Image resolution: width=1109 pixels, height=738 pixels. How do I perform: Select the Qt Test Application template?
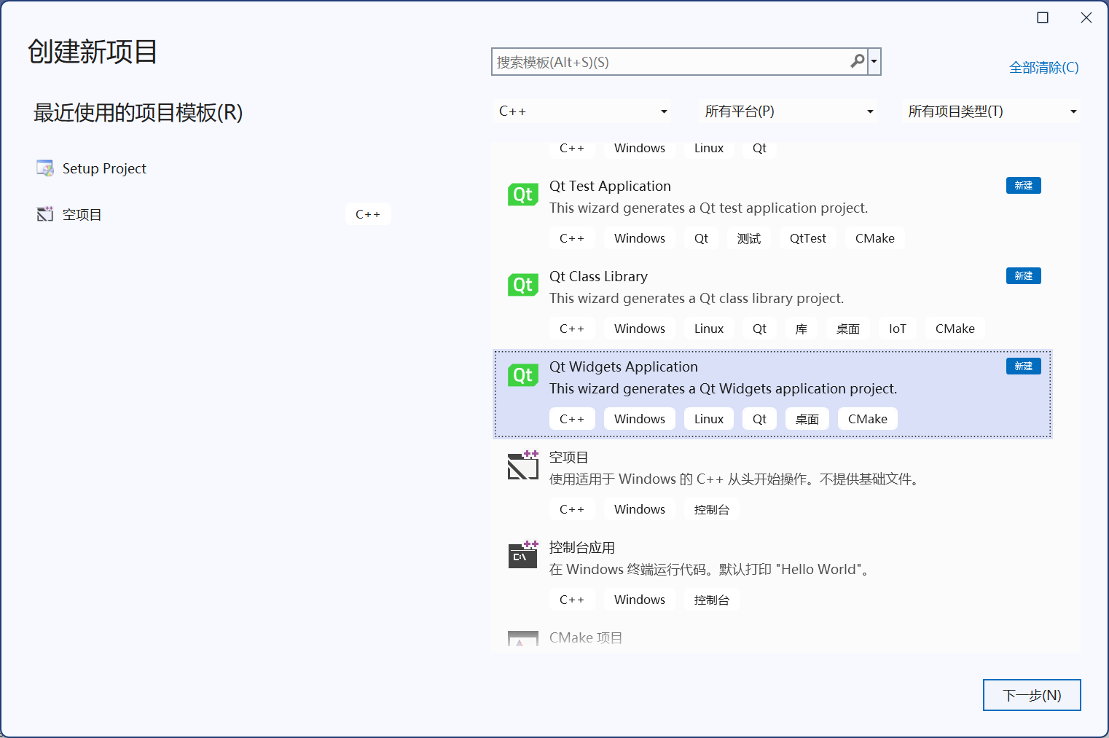pyautogui.click(x=772, y=213)
